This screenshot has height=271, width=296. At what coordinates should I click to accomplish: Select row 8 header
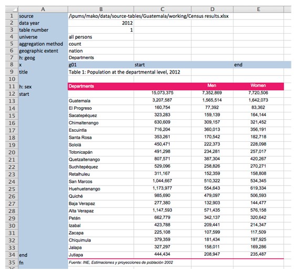(12, 65)
